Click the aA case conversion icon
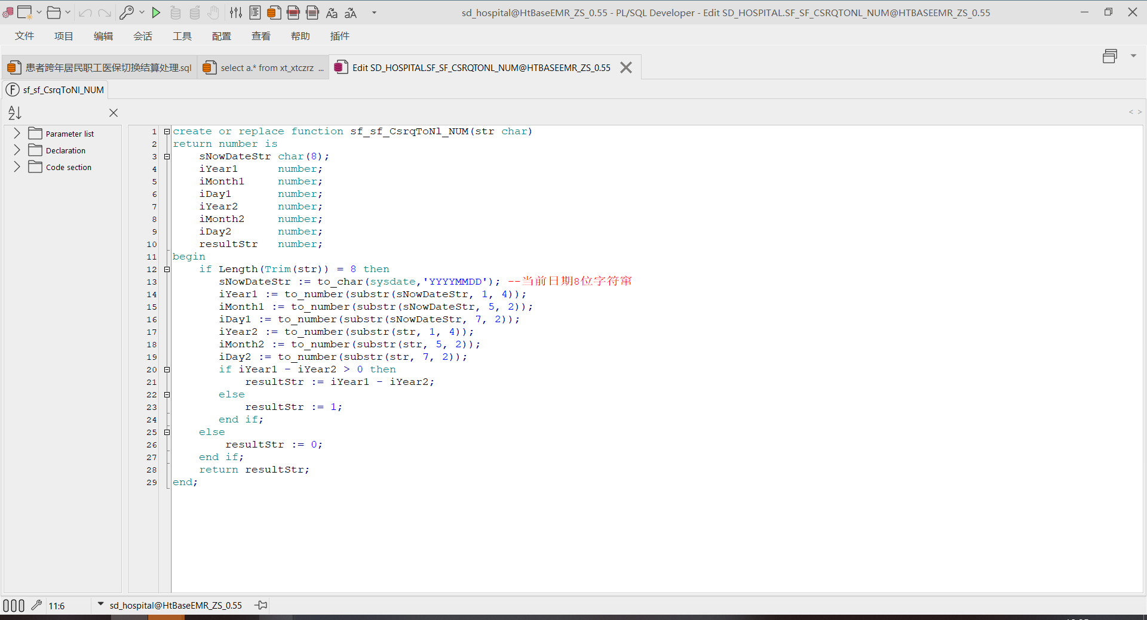 351,13
